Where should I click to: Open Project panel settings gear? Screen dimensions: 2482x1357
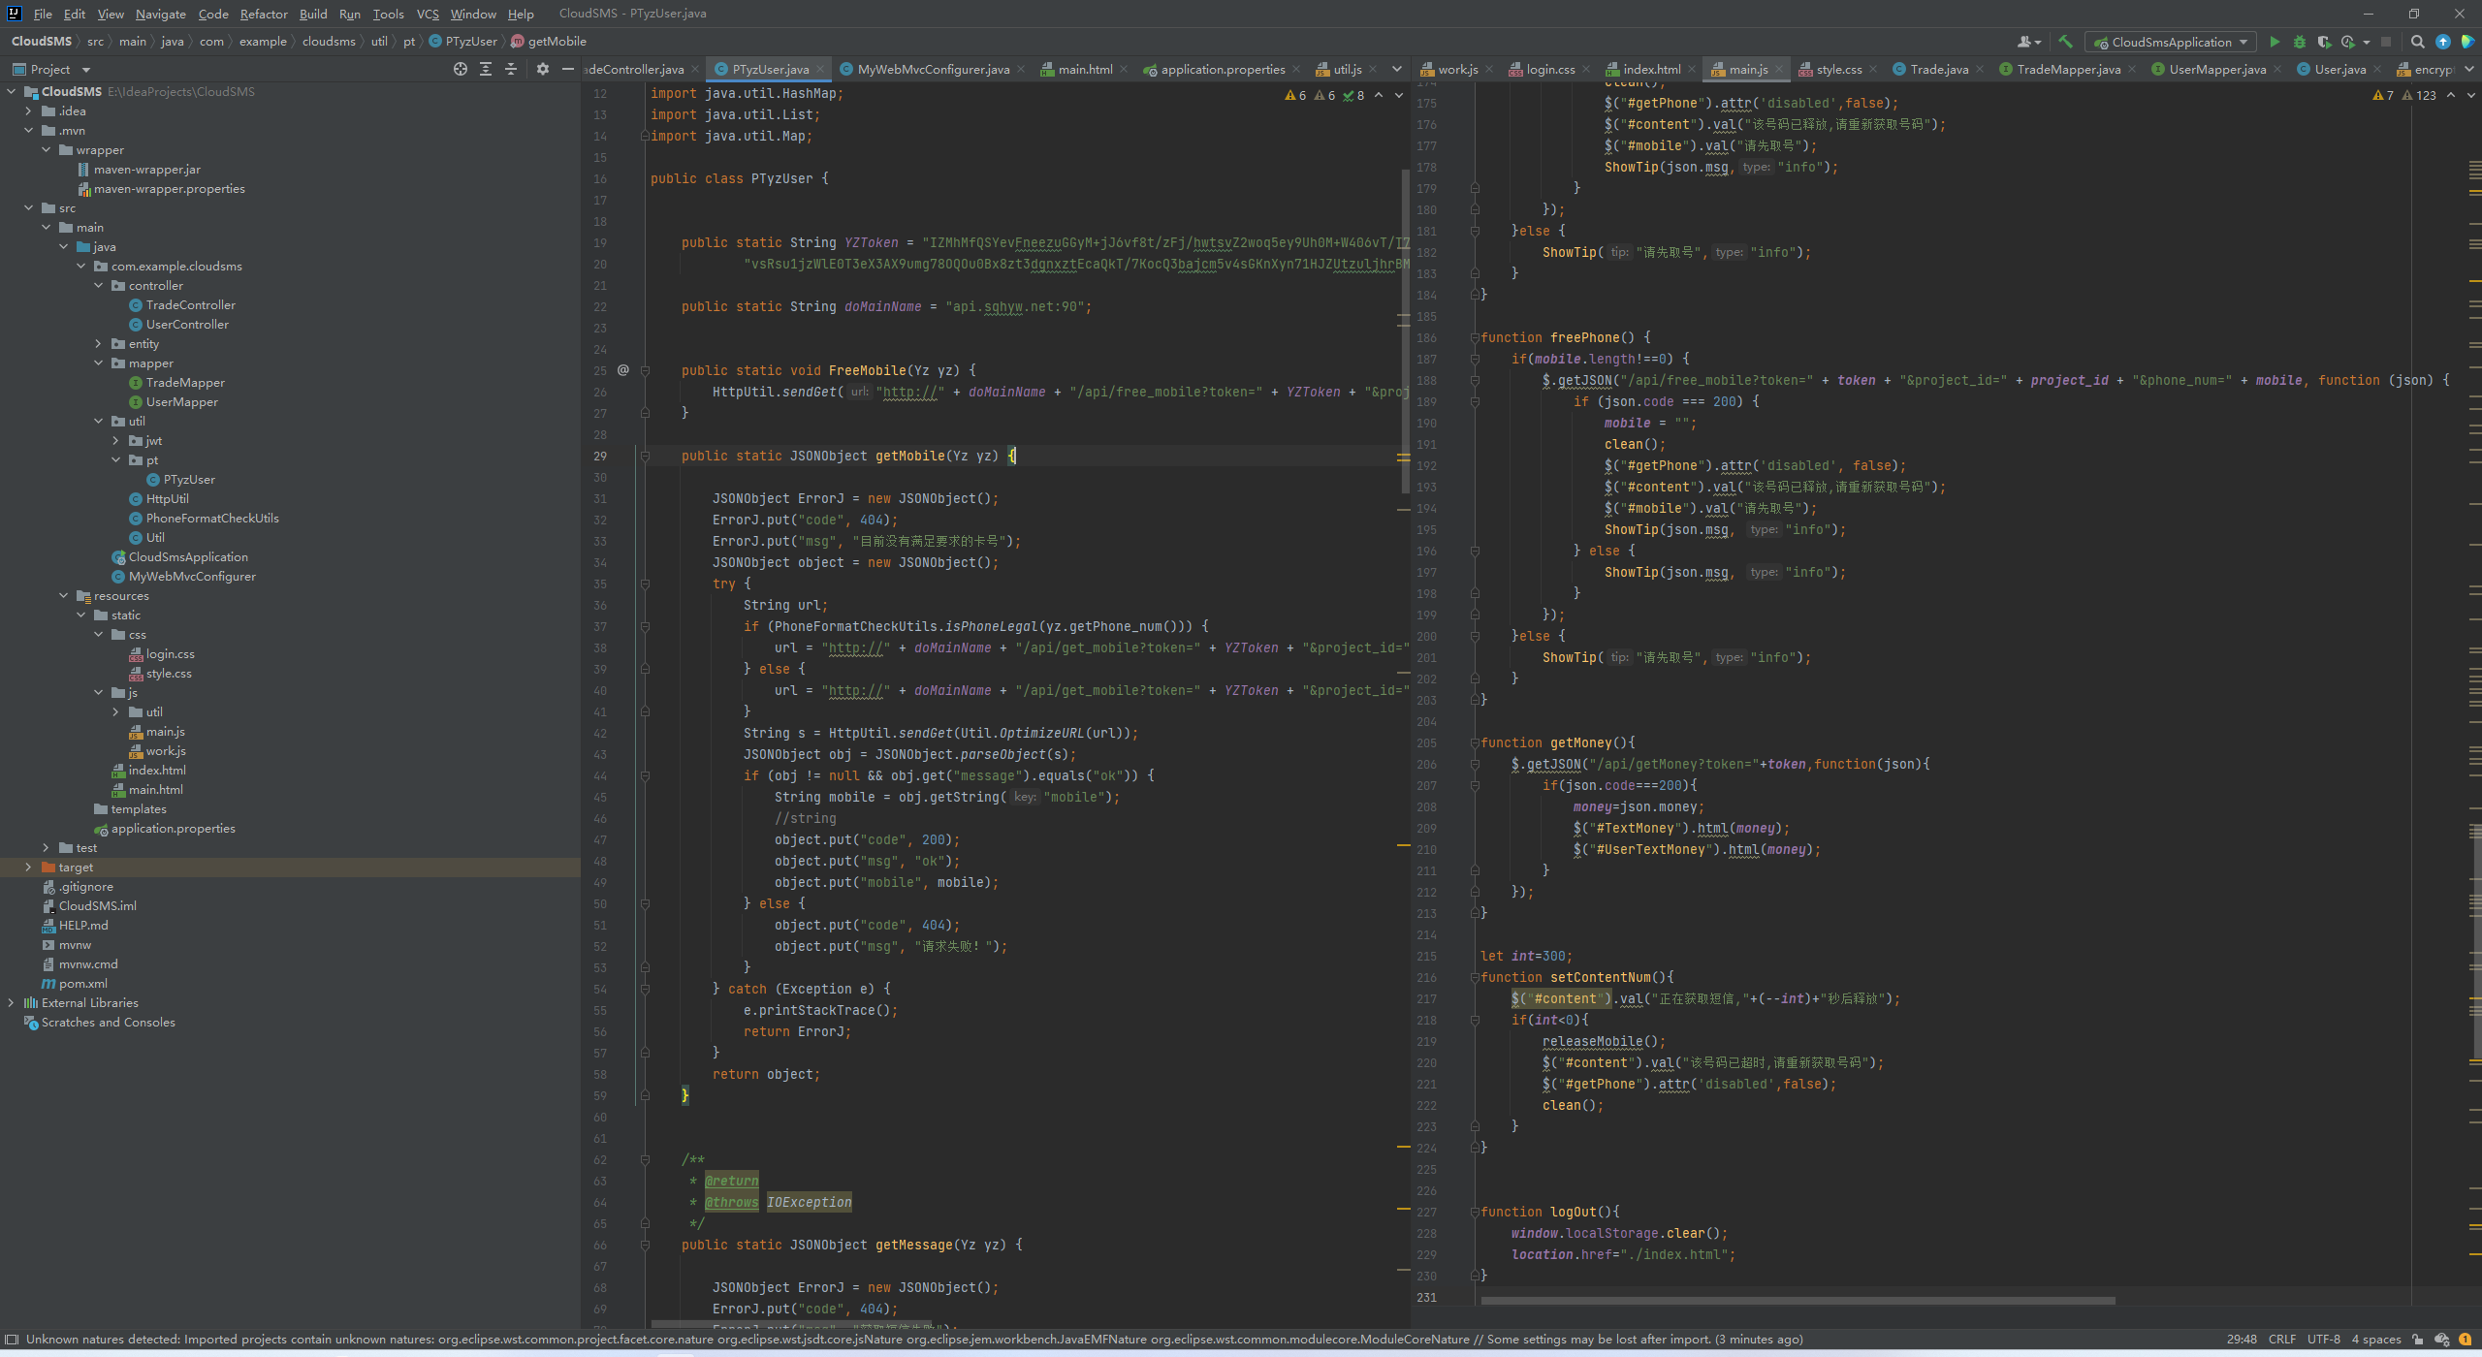coord(543,69)
